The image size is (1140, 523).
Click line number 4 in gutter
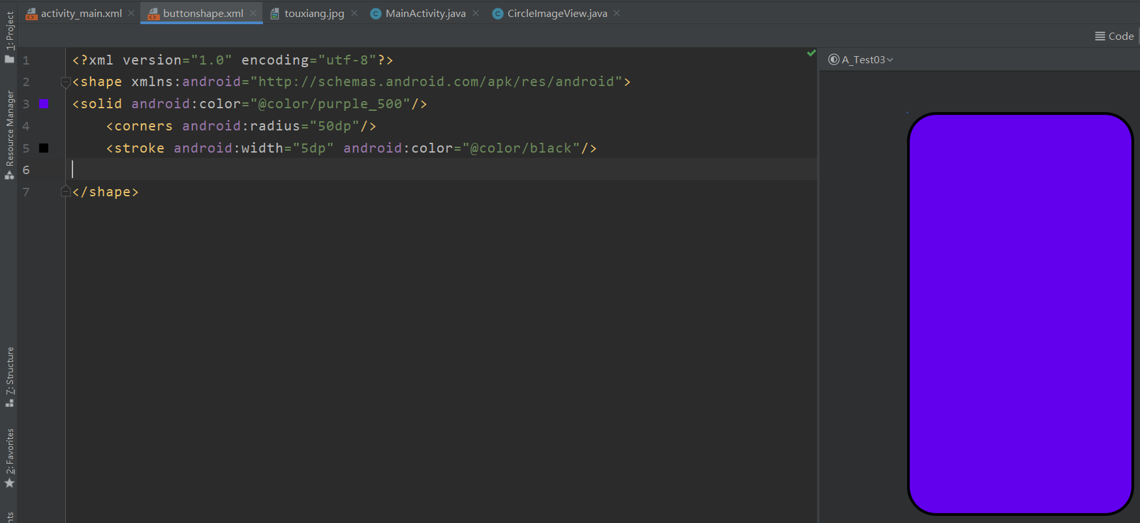click(26, 126)
